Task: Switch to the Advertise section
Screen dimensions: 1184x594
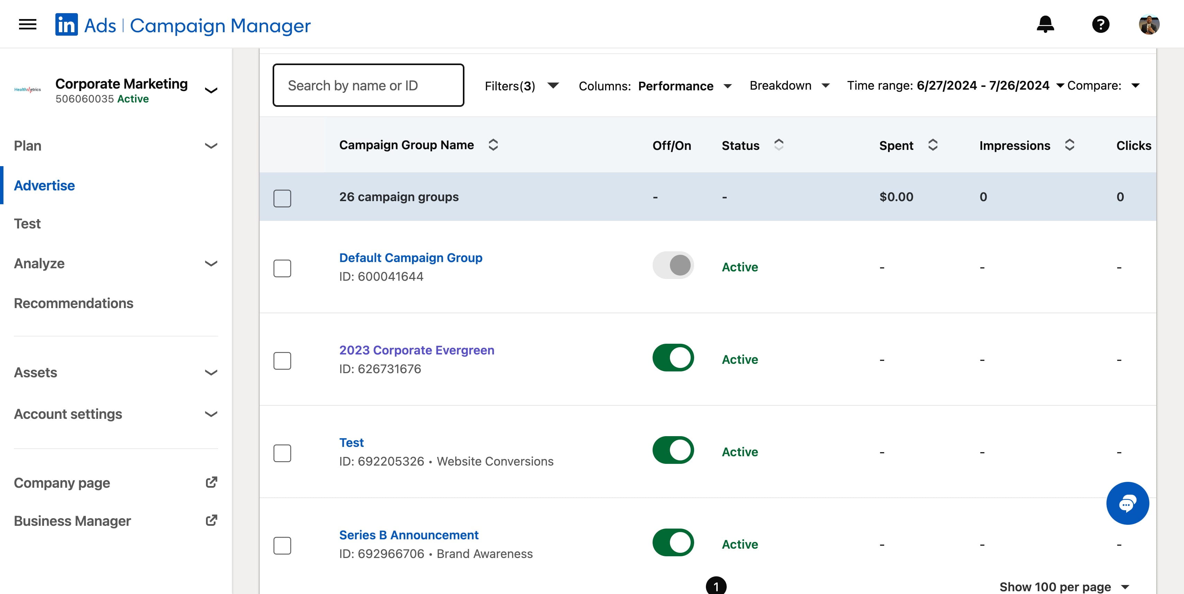Action: 44,186
